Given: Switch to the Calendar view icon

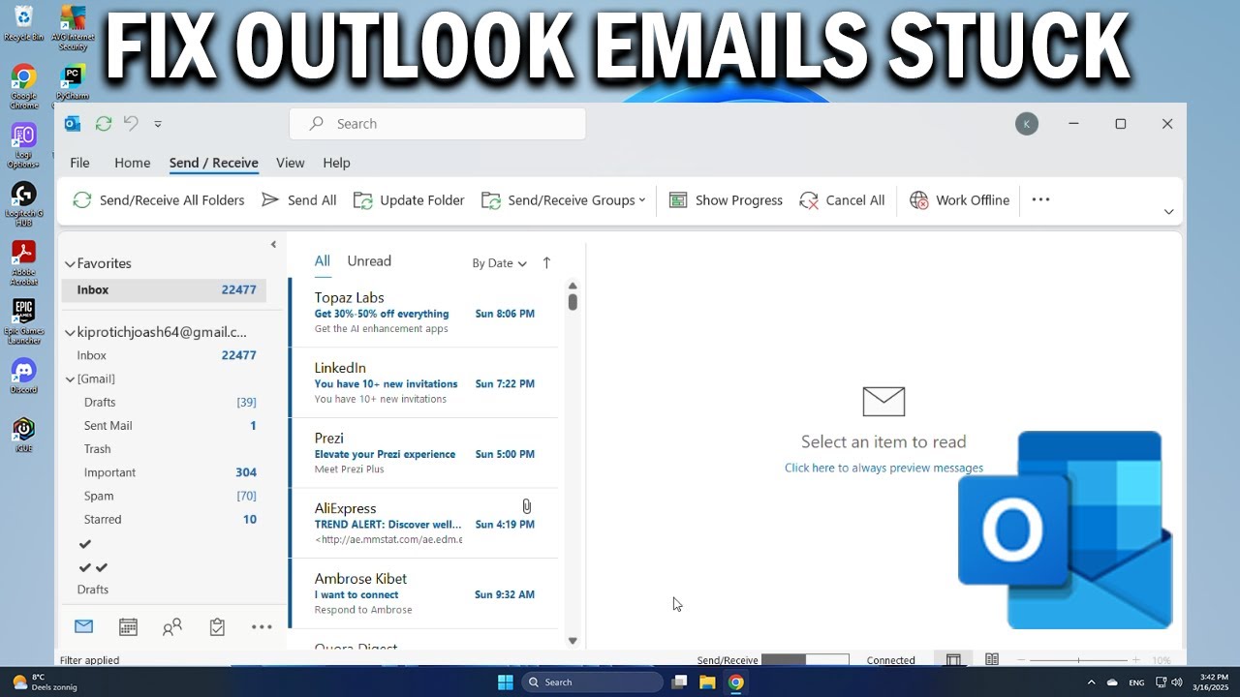Looking at the screenshot, I should 128,626.
